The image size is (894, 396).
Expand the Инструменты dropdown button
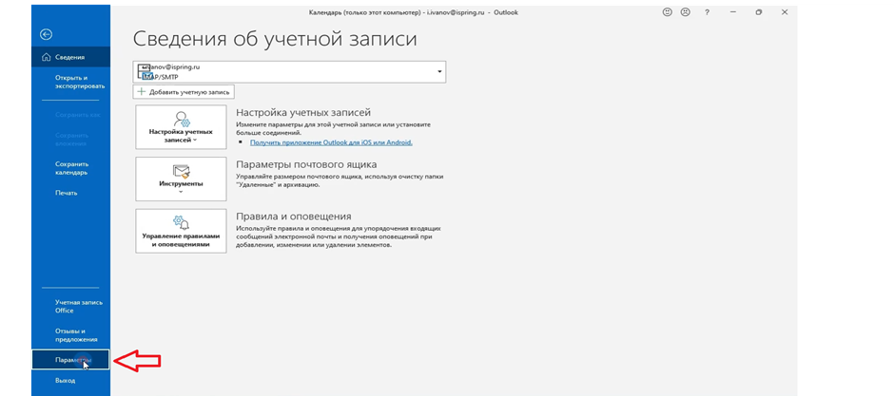181,179
